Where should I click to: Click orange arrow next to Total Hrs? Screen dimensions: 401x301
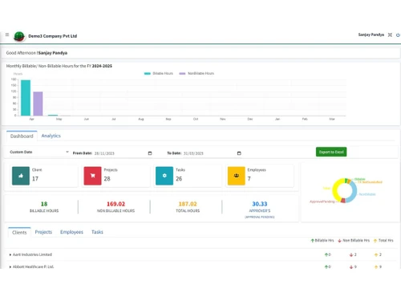[375, 241]
